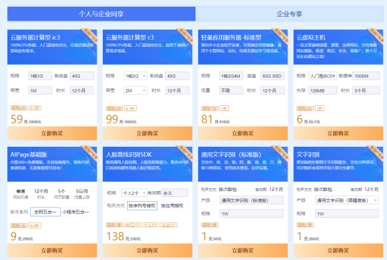Click 12个月 duration field in ic3 card

point(82,90)
